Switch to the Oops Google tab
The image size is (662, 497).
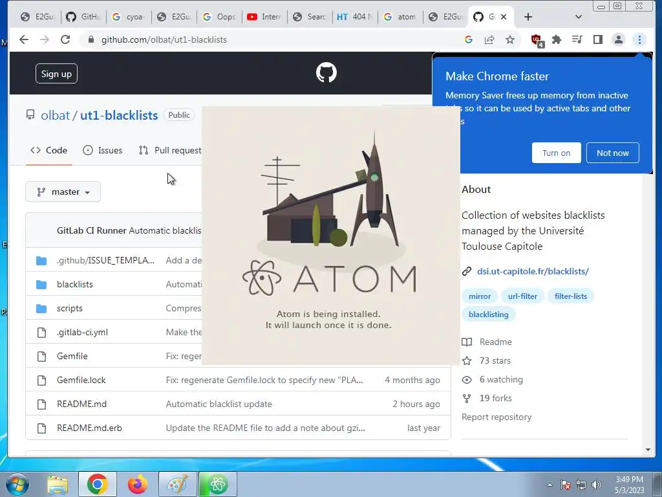(219, 17)
